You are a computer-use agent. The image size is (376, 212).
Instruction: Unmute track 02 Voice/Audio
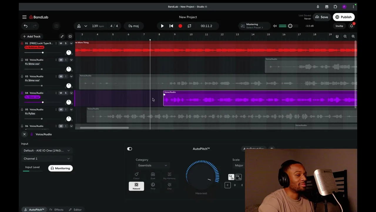[61, 60]
